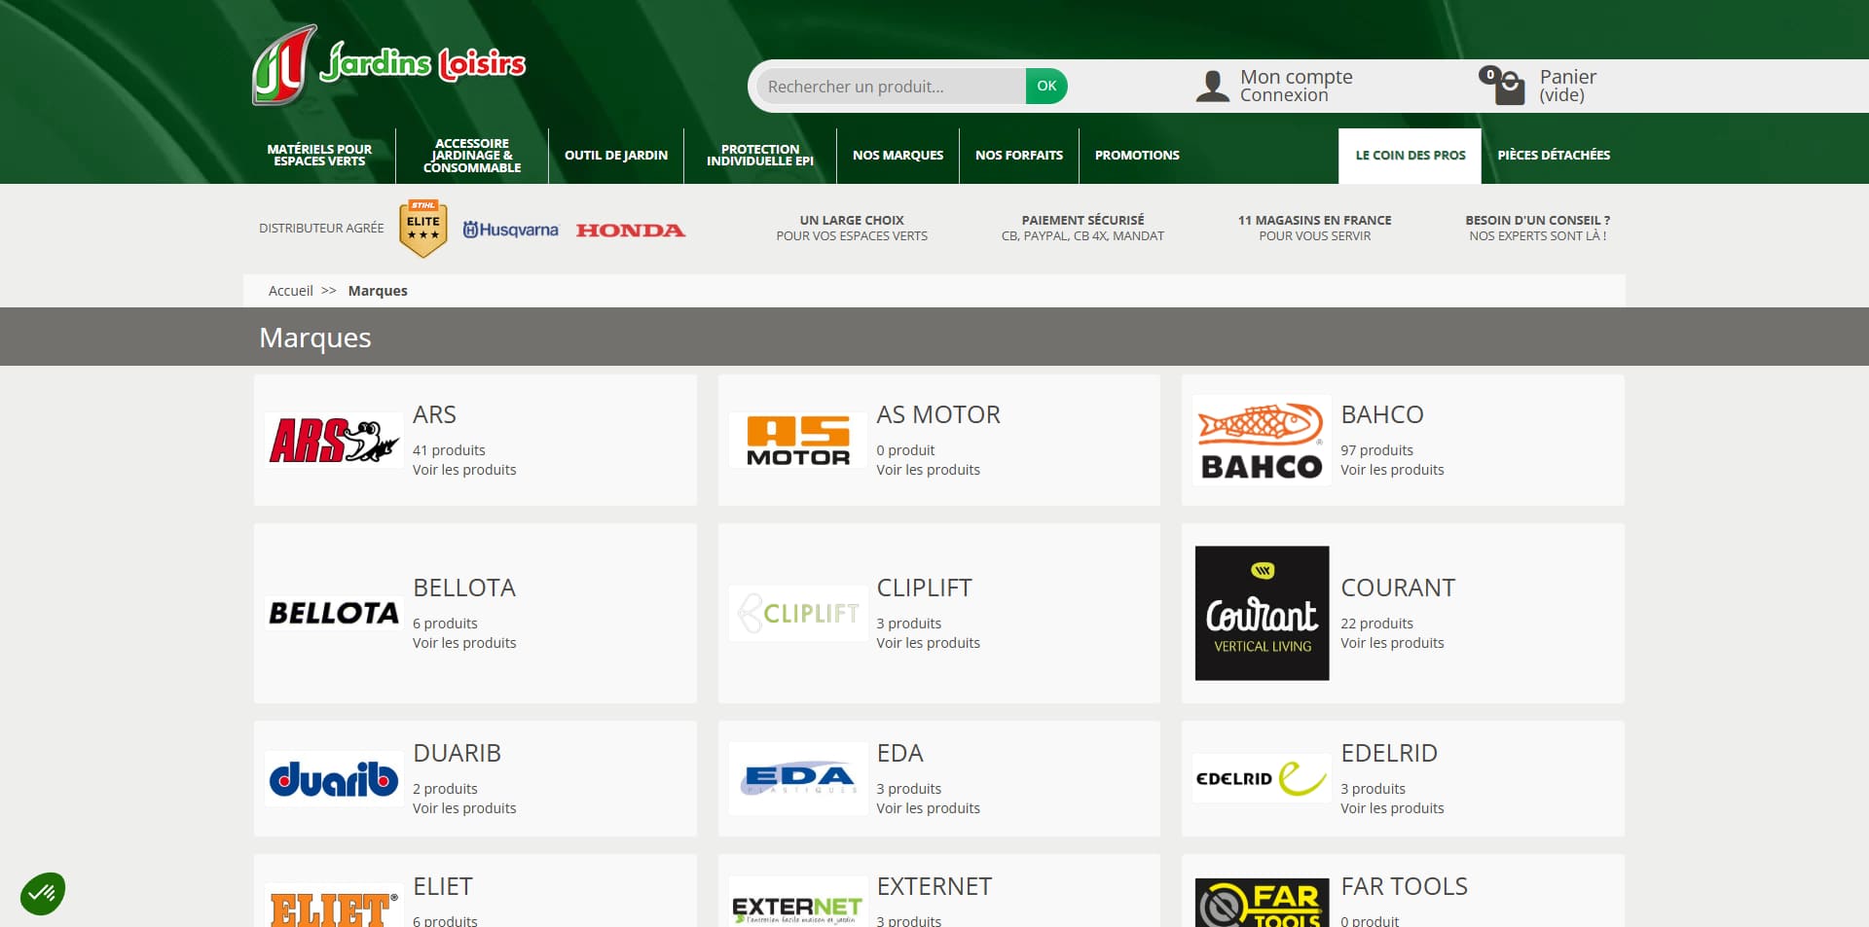Click the Jardins Loisirs logo

[x=388, y=64]
